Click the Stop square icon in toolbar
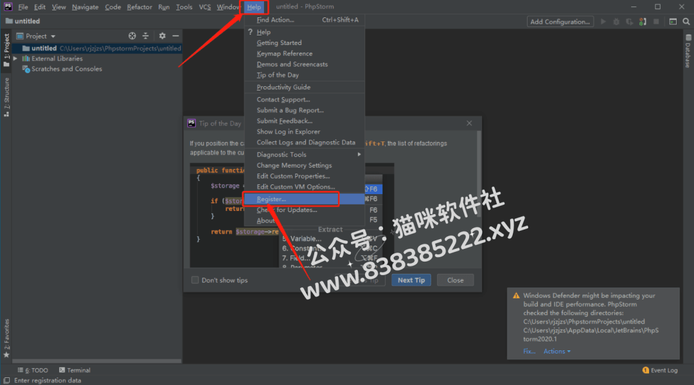 [x=656, y=21]
